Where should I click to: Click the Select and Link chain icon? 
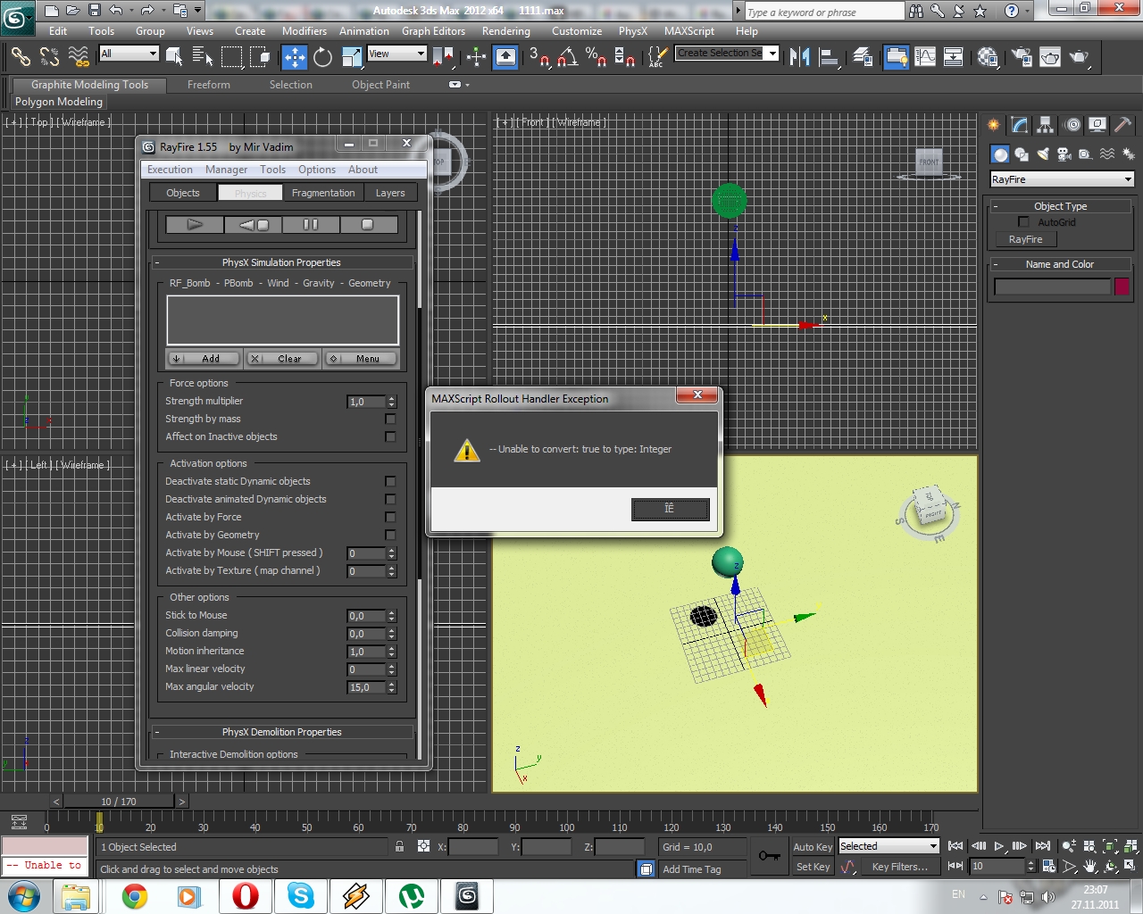(x=20, y=58)
